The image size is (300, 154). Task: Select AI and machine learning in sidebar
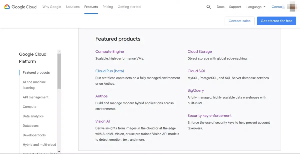(34, 85)
